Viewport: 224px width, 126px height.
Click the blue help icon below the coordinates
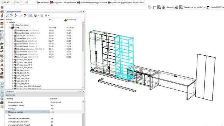pyautogui.click(x=2, y=7)
